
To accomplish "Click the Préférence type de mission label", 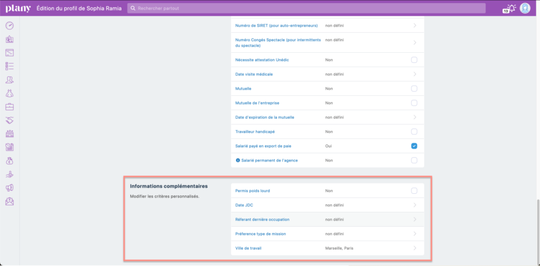I will [261, 234].
